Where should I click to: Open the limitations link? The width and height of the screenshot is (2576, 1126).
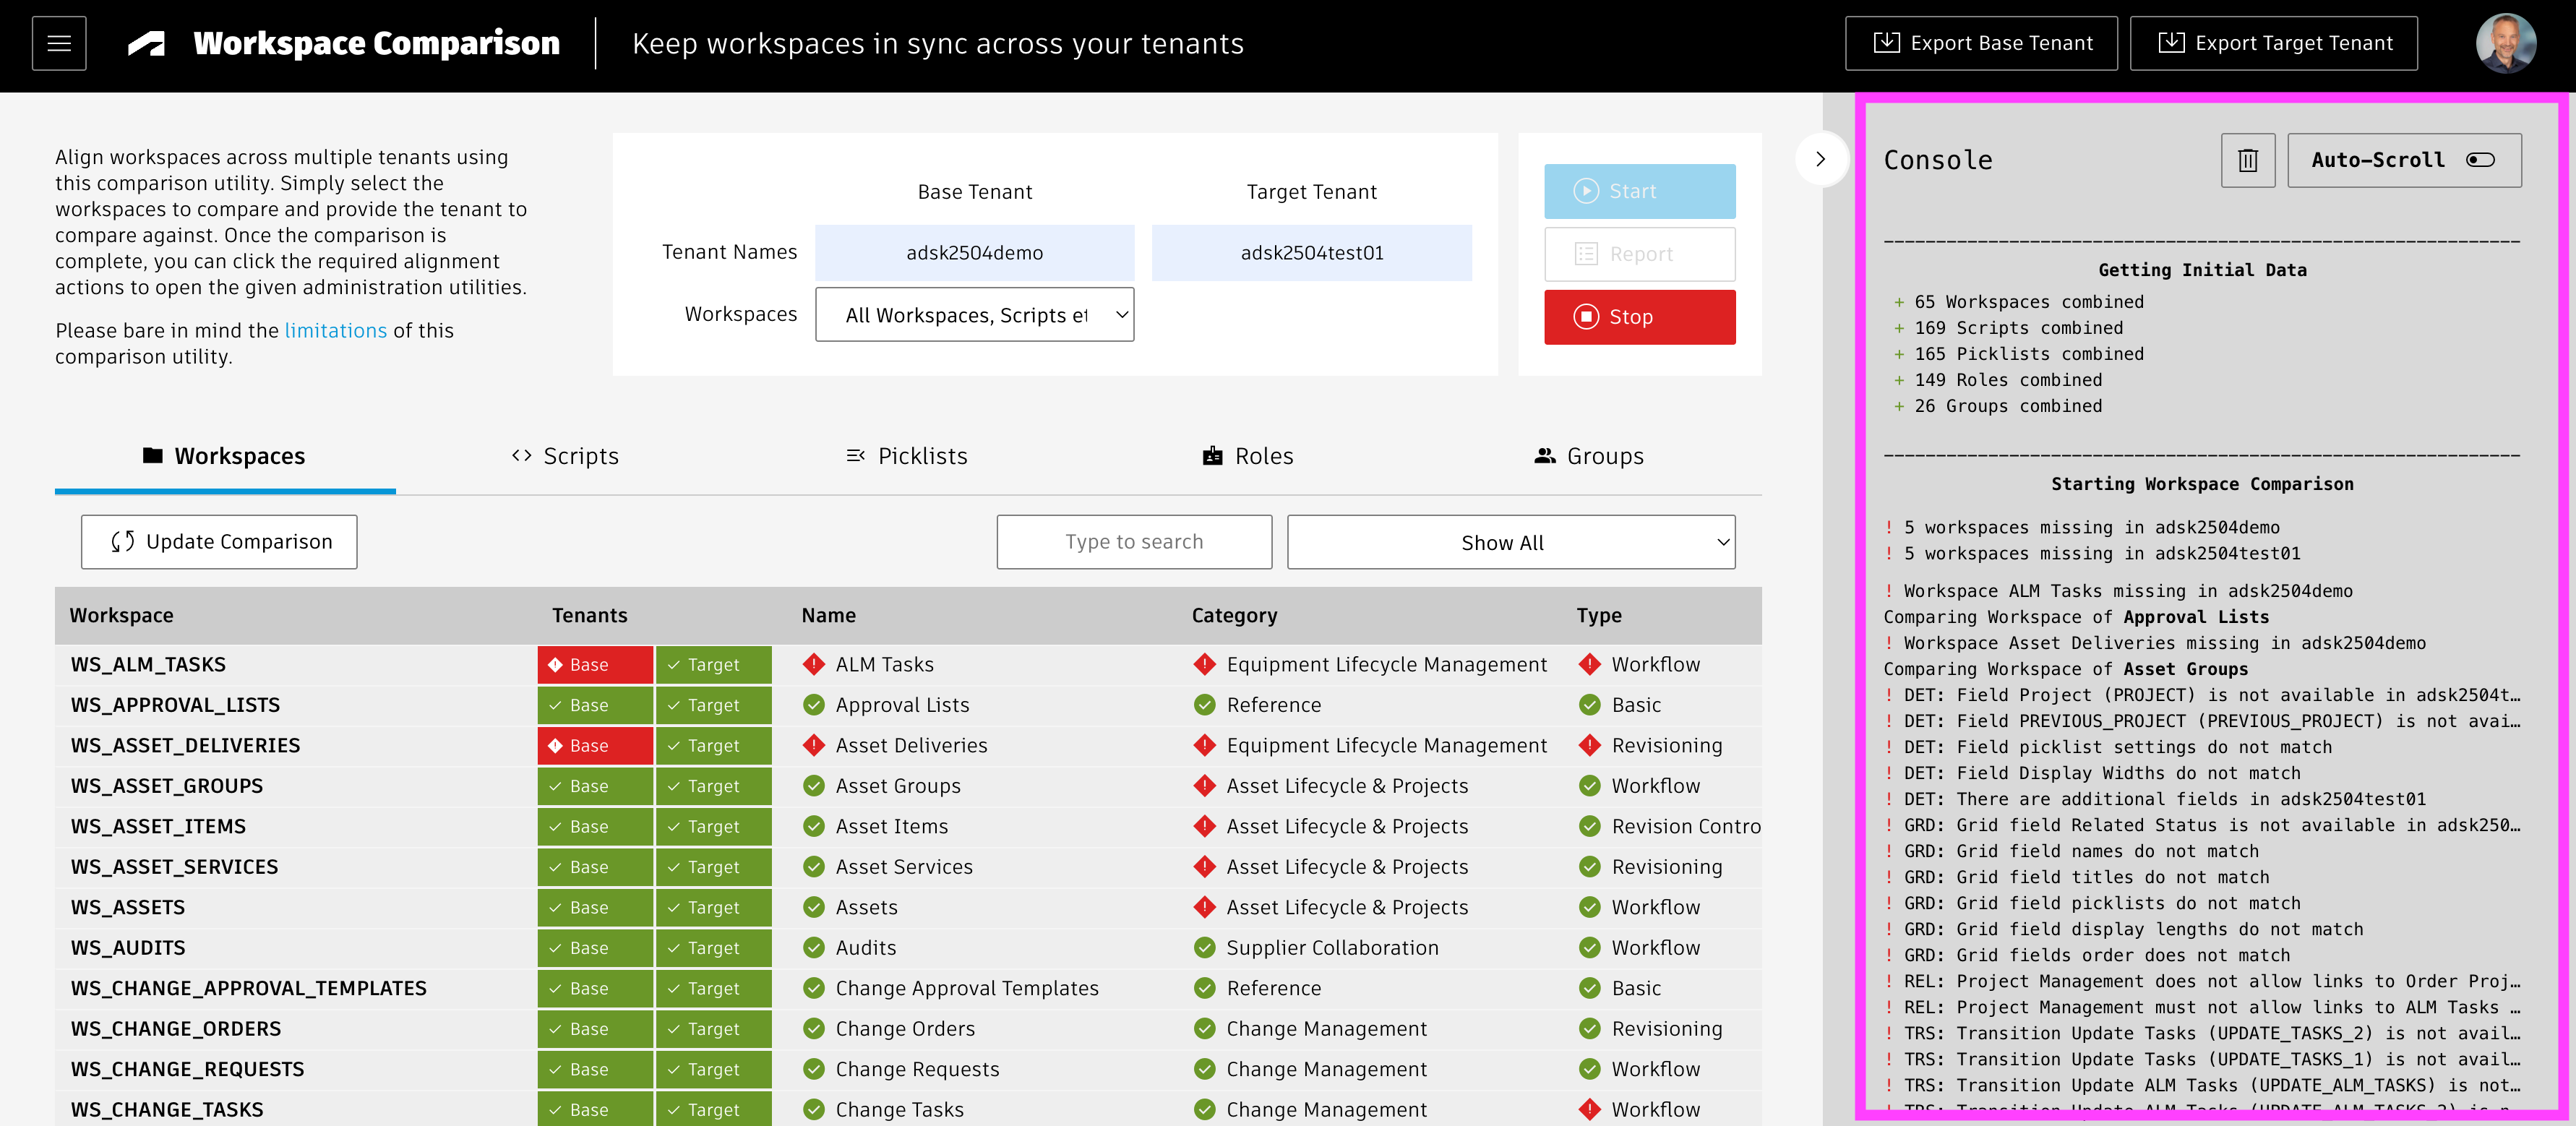(335, 330)
